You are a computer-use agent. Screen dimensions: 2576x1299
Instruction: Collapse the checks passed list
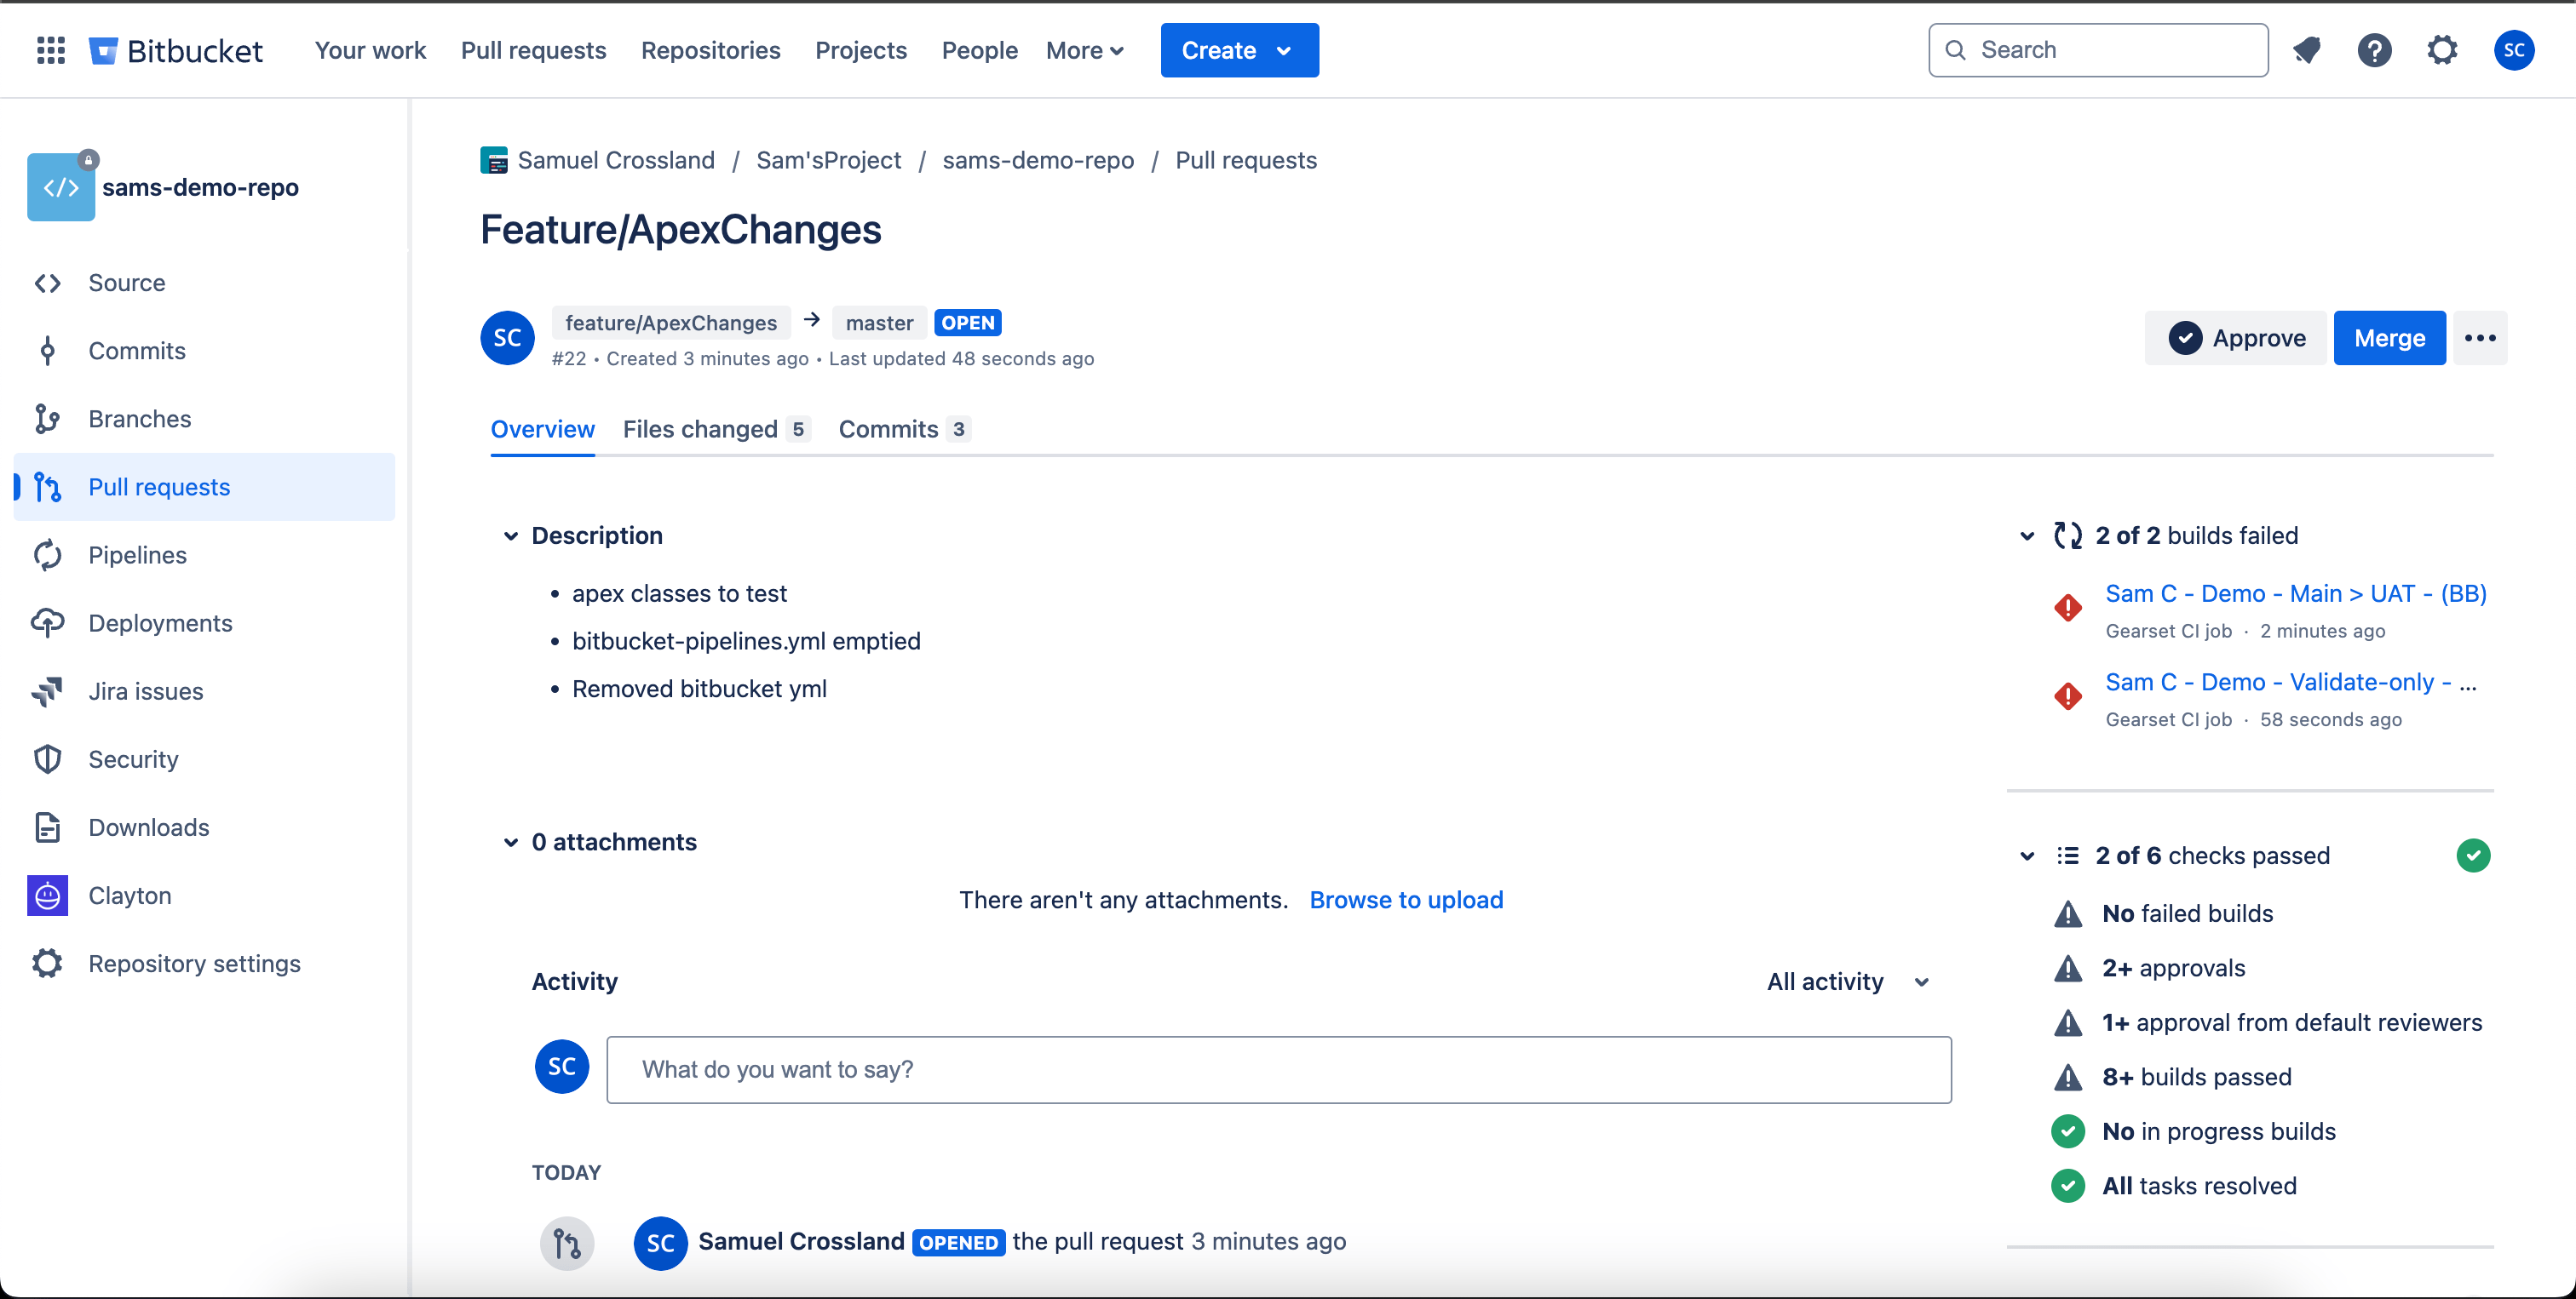2026,856
